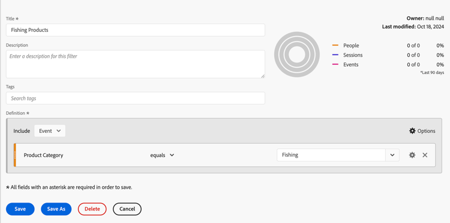The image size is (450, 223).
Task: Click the People legend entry
Action: [x=351, y=46]
